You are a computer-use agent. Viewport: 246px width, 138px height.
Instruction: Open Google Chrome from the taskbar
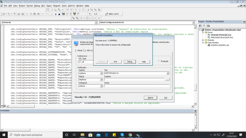130,135
